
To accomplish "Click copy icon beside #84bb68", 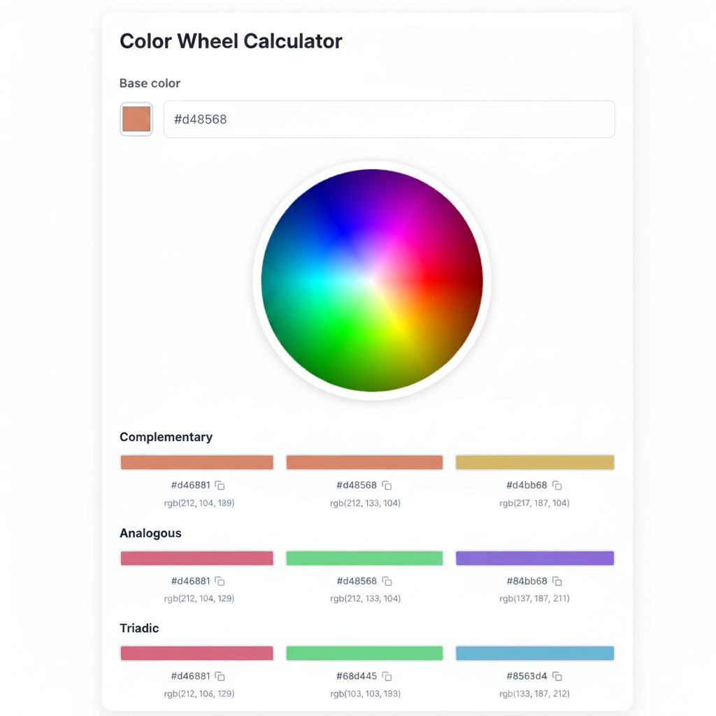I will tap(557, 581).
